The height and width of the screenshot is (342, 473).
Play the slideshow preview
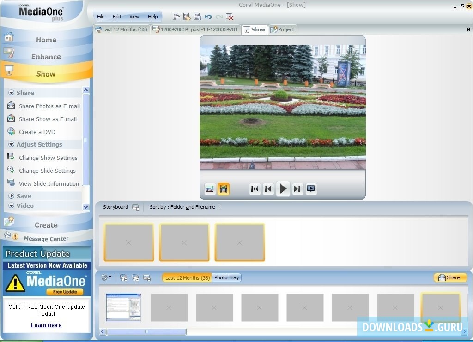[x=283, y=189]
